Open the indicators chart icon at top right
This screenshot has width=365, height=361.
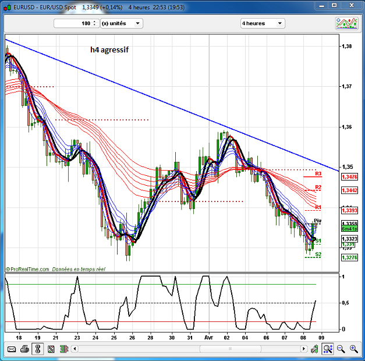tap(346, 23)
